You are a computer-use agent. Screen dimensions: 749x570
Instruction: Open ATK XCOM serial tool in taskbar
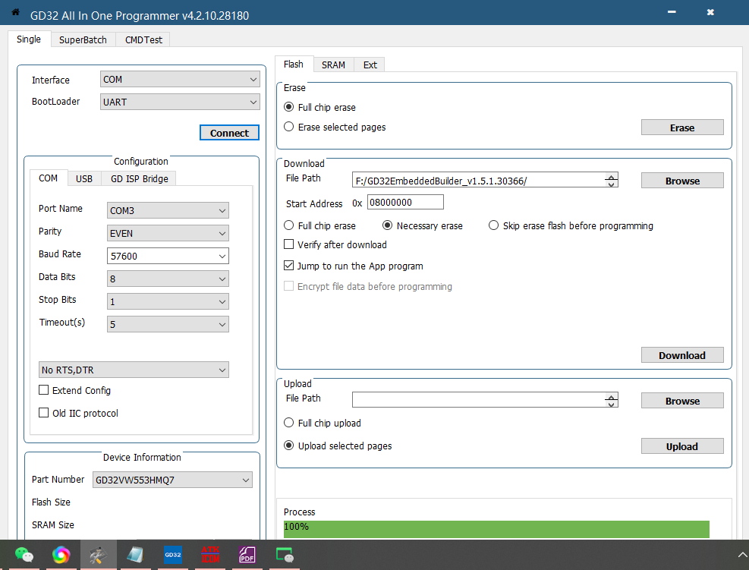click(210, 555)
